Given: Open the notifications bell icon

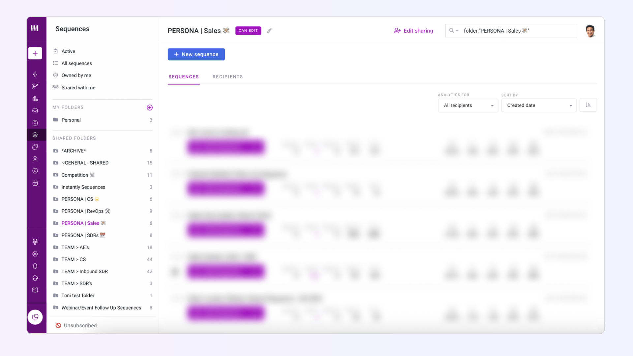Looking at the screenshot, I should click(35, 266).
